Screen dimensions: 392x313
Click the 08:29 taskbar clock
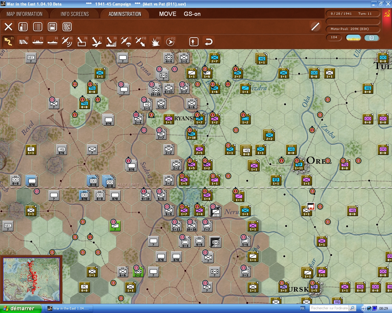coord(383,309)
